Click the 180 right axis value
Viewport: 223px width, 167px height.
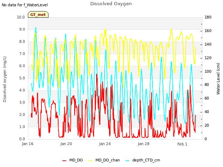(x=208, y=17)
